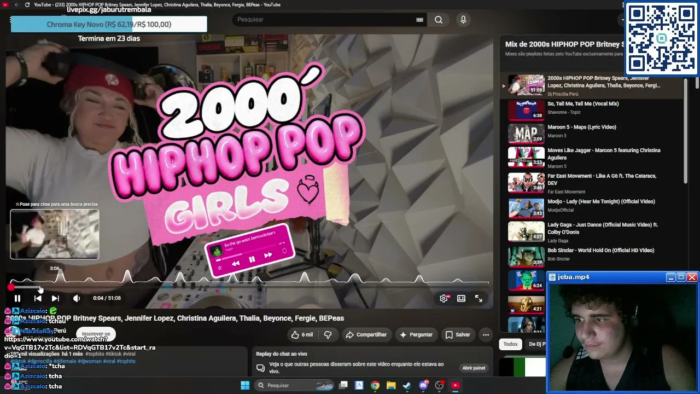Open the 6:24 video thumbnail in playlist

[x=526, y=280]
